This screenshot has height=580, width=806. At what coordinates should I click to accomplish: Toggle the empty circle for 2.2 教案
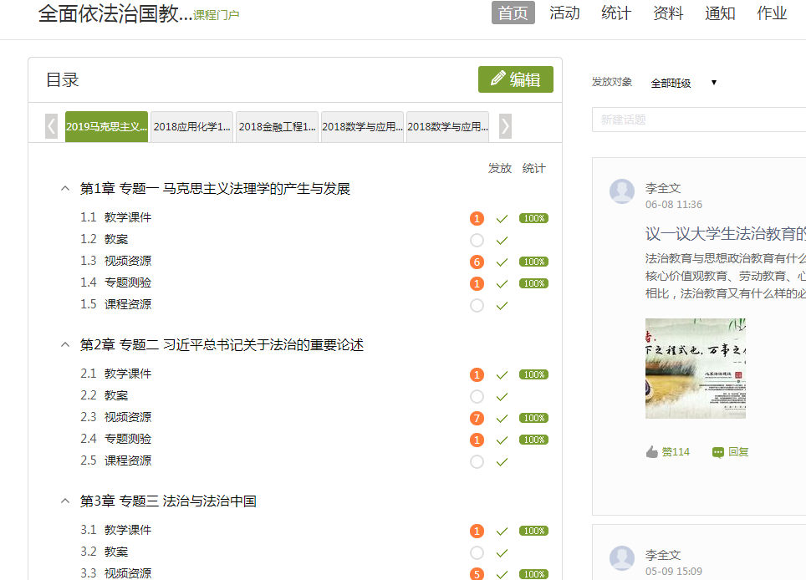point(477,397)
